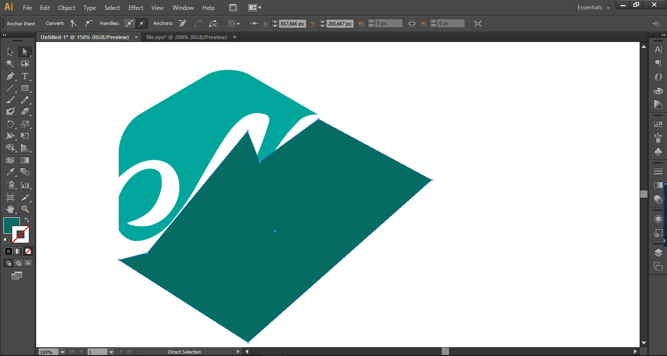Click the teal fill color swatch
This screenshot has width=667, height=356.
(x=11, y=225)
